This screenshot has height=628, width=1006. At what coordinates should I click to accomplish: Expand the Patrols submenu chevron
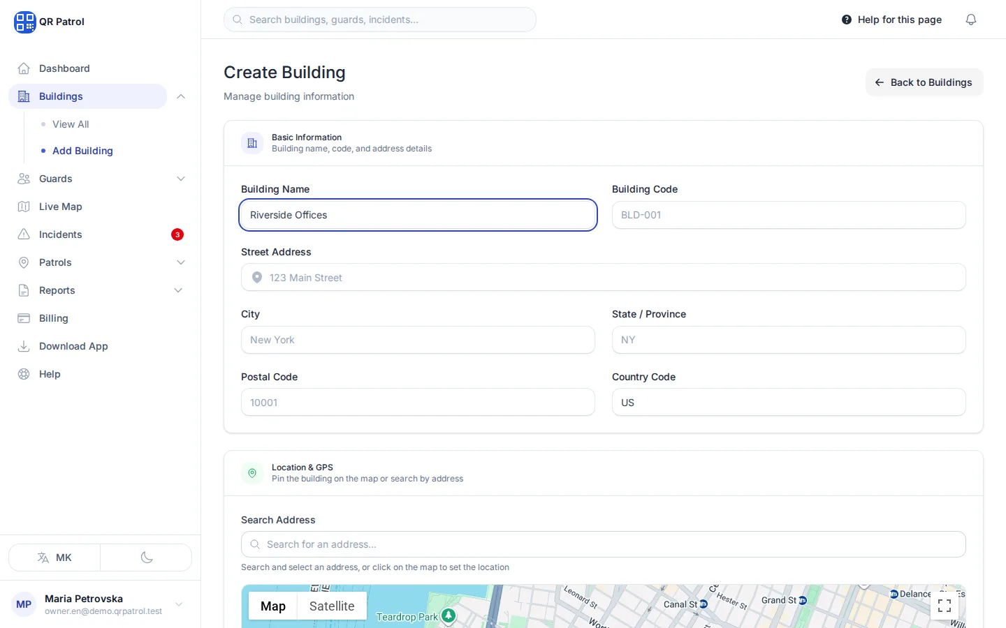click(x=181, y=262)
